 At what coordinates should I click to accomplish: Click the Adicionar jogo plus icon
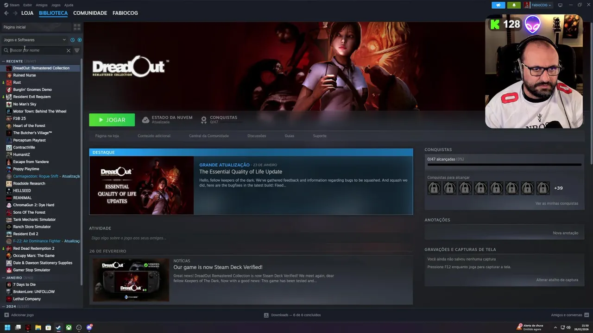click(x=6, y=315)
